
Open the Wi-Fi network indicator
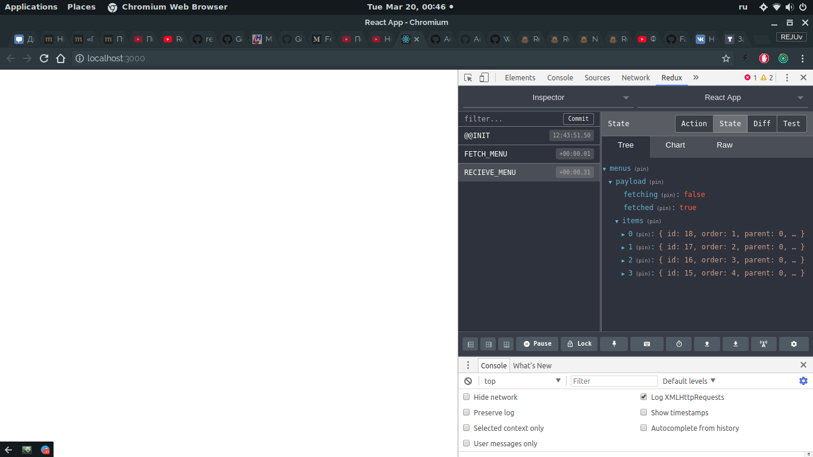click(777, 7)
